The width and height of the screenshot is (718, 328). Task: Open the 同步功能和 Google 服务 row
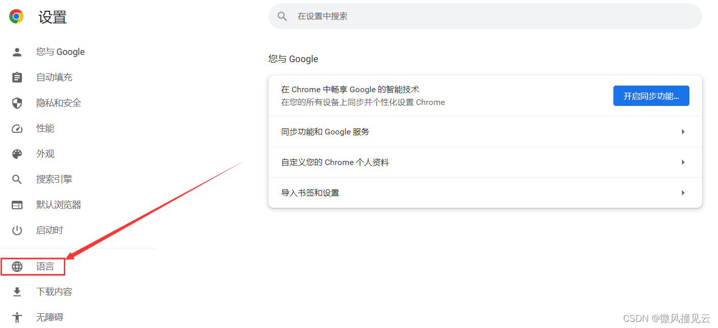(x=485, y=132)
